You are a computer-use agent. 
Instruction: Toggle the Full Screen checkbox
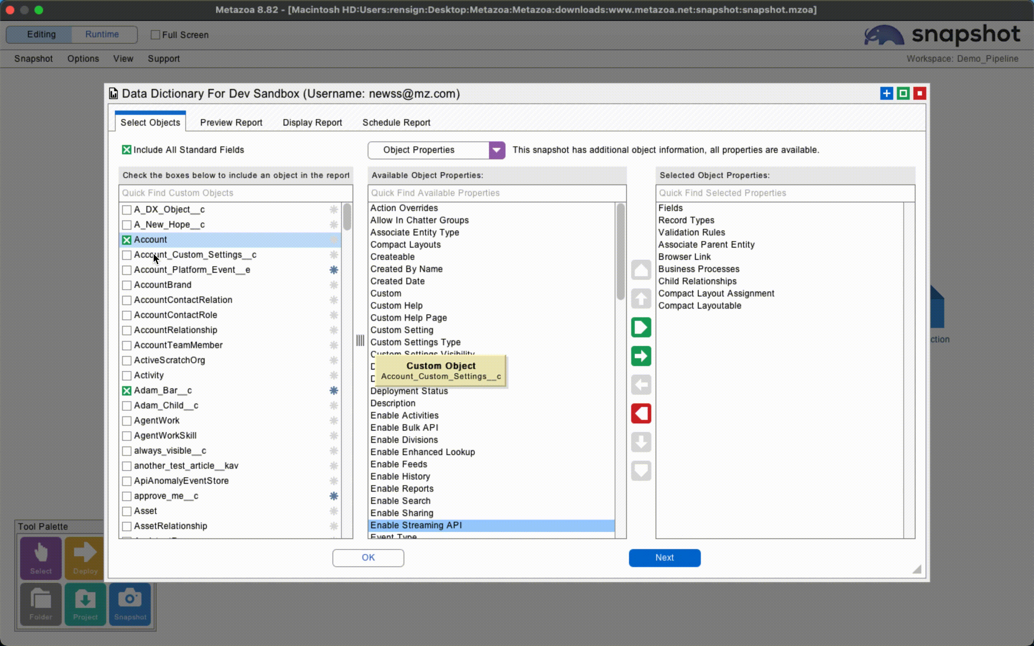[155, 34]
